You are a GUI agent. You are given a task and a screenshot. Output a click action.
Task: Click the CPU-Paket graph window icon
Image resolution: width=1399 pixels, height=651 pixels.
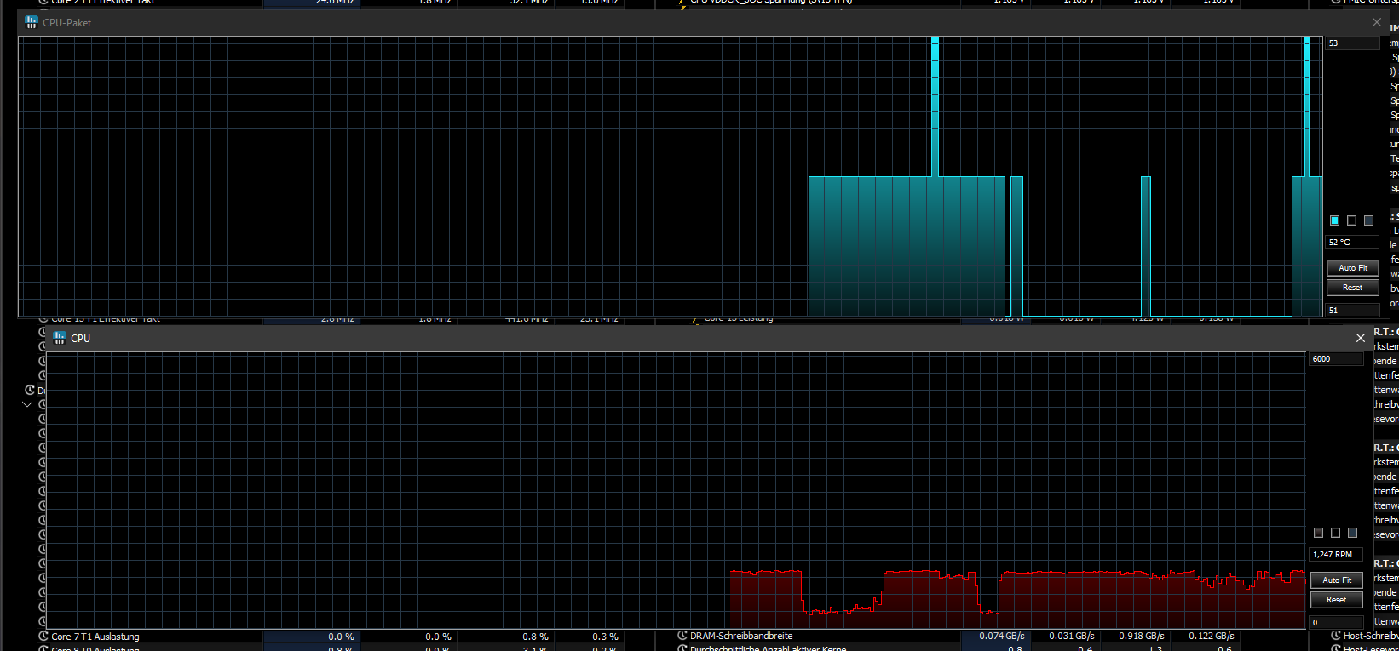pyautogui.click(x=32, y=22)
